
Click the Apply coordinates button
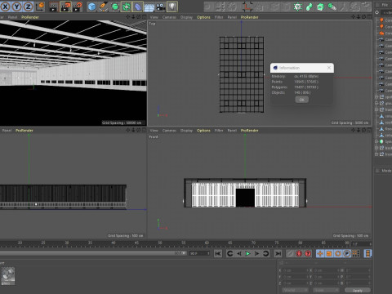pyautogui.click(x=358, y=291)
